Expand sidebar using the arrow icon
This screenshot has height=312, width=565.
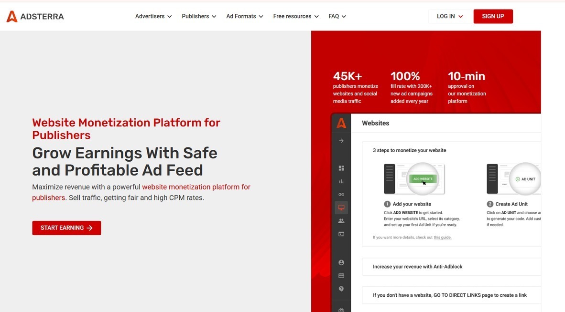click(341, 141)
